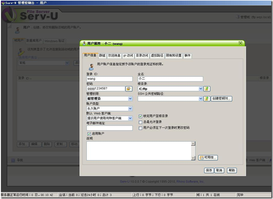Image resolution: width=273 pixels, height=199 pixels.
Task: Enable the 总是允许登录 checkbox
Action: click(141, 122)
